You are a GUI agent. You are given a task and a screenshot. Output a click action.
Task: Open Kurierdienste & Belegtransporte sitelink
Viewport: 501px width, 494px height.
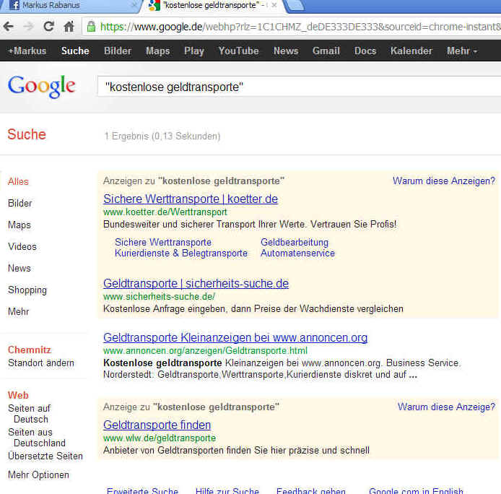(x=181, y=253)
